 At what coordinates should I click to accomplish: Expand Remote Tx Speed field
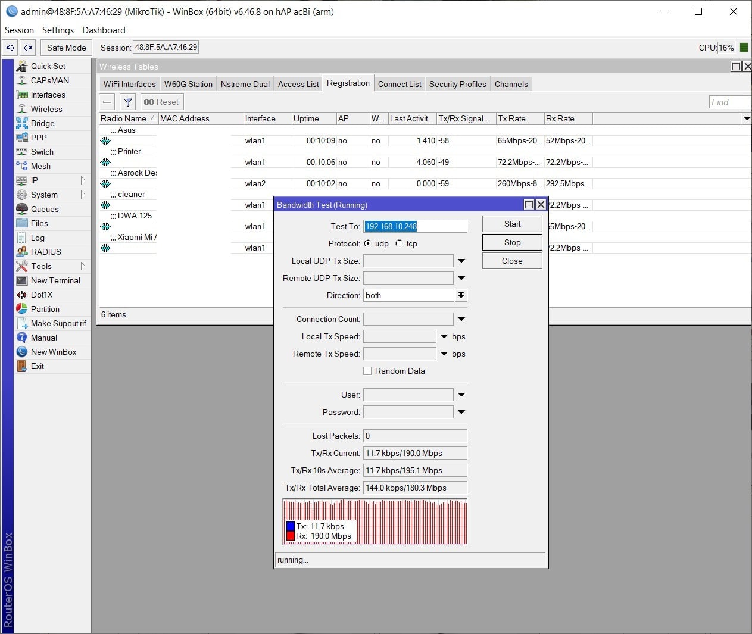(x=444, y=354)
